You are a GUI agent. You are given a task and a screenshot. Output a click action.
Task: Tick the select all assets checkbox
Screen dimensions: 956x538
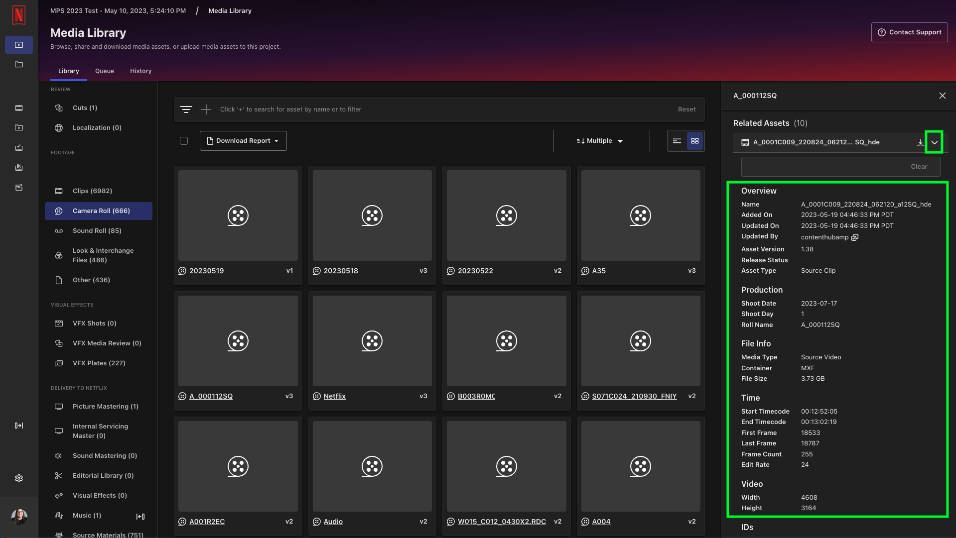(x=184, y=141)
